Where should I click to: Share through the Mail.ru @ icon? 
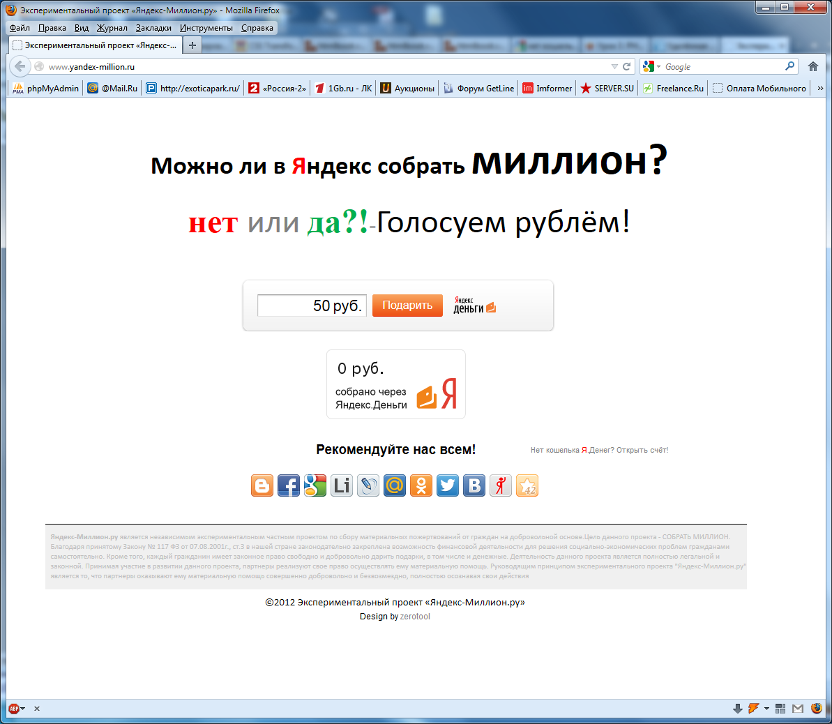[x=394, y=485]
